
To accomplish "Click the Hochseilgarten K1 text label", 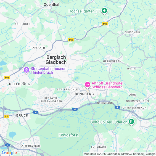I will tap(84, 11).
